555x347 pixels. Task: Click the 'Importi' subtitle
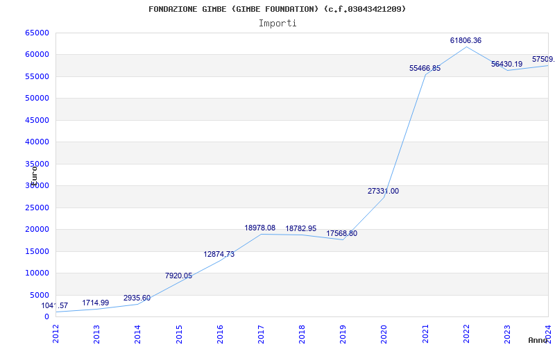(x=277, y=24)
